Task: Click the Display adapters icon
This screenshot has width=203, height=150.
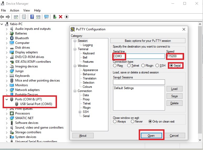Action: [12, 52]
